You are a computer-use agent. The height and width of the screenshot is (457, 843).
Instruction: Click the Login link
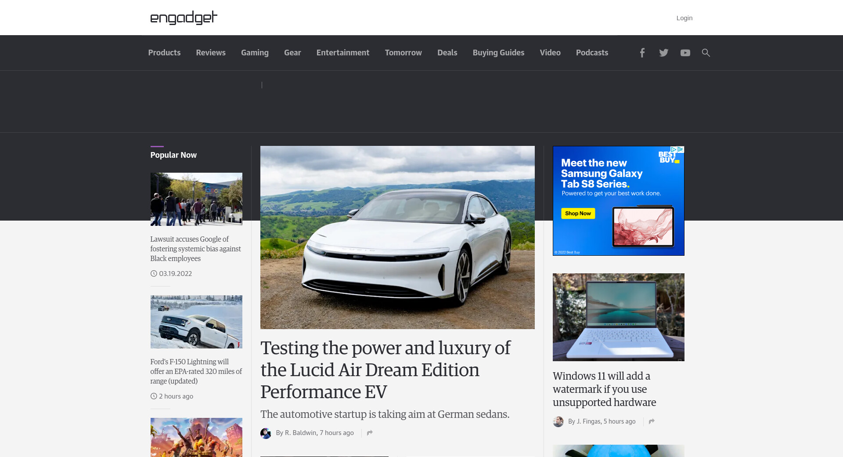(684, 18)
